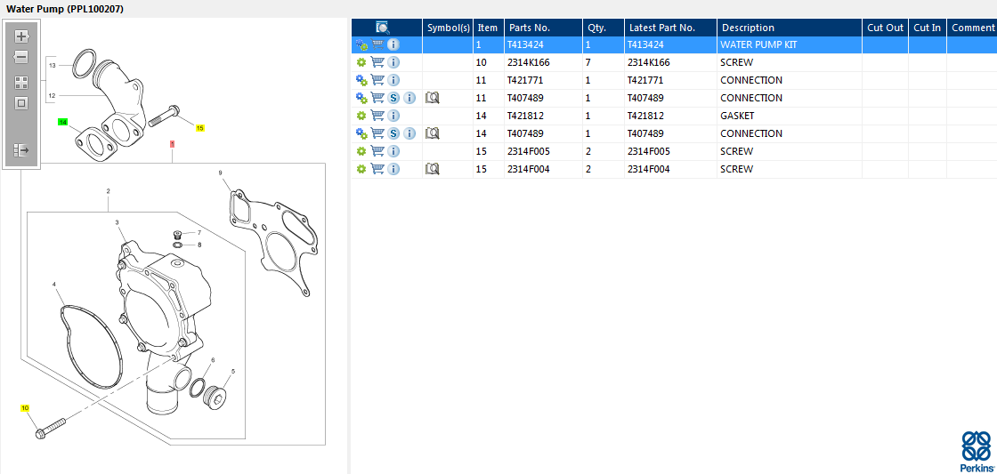Select the single square fit-view tool
Viewport: 997px width, 474px height.
pos(21,103)
